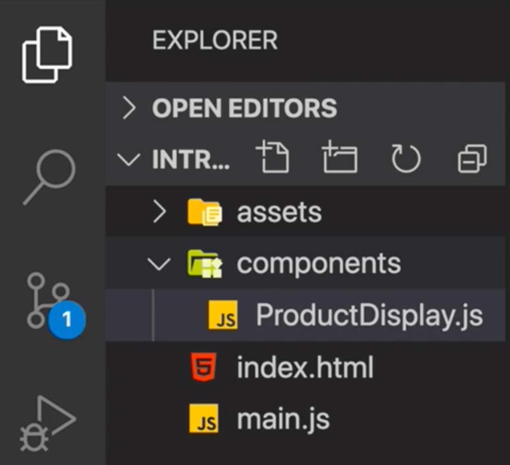Viewport: 510px width, 465px height.
Task: Refresh the Explorer file tree
Action: tap(406, 158)
